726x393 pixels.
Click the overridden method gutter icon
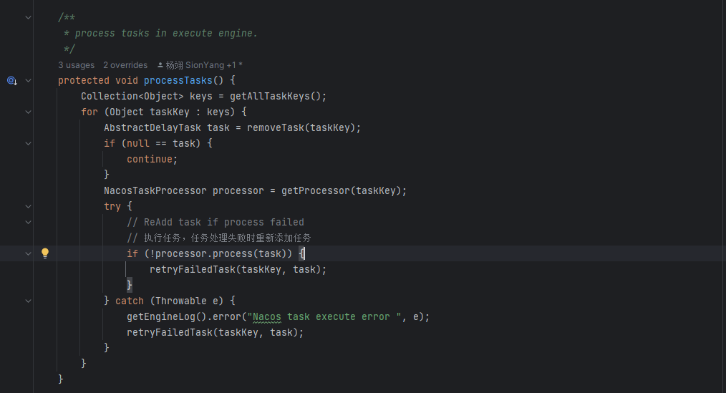coord(12,81)
